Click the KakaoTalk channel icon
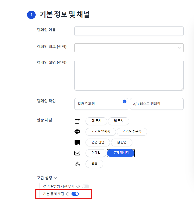The image size is (194, 204). [x=77, y=132]
